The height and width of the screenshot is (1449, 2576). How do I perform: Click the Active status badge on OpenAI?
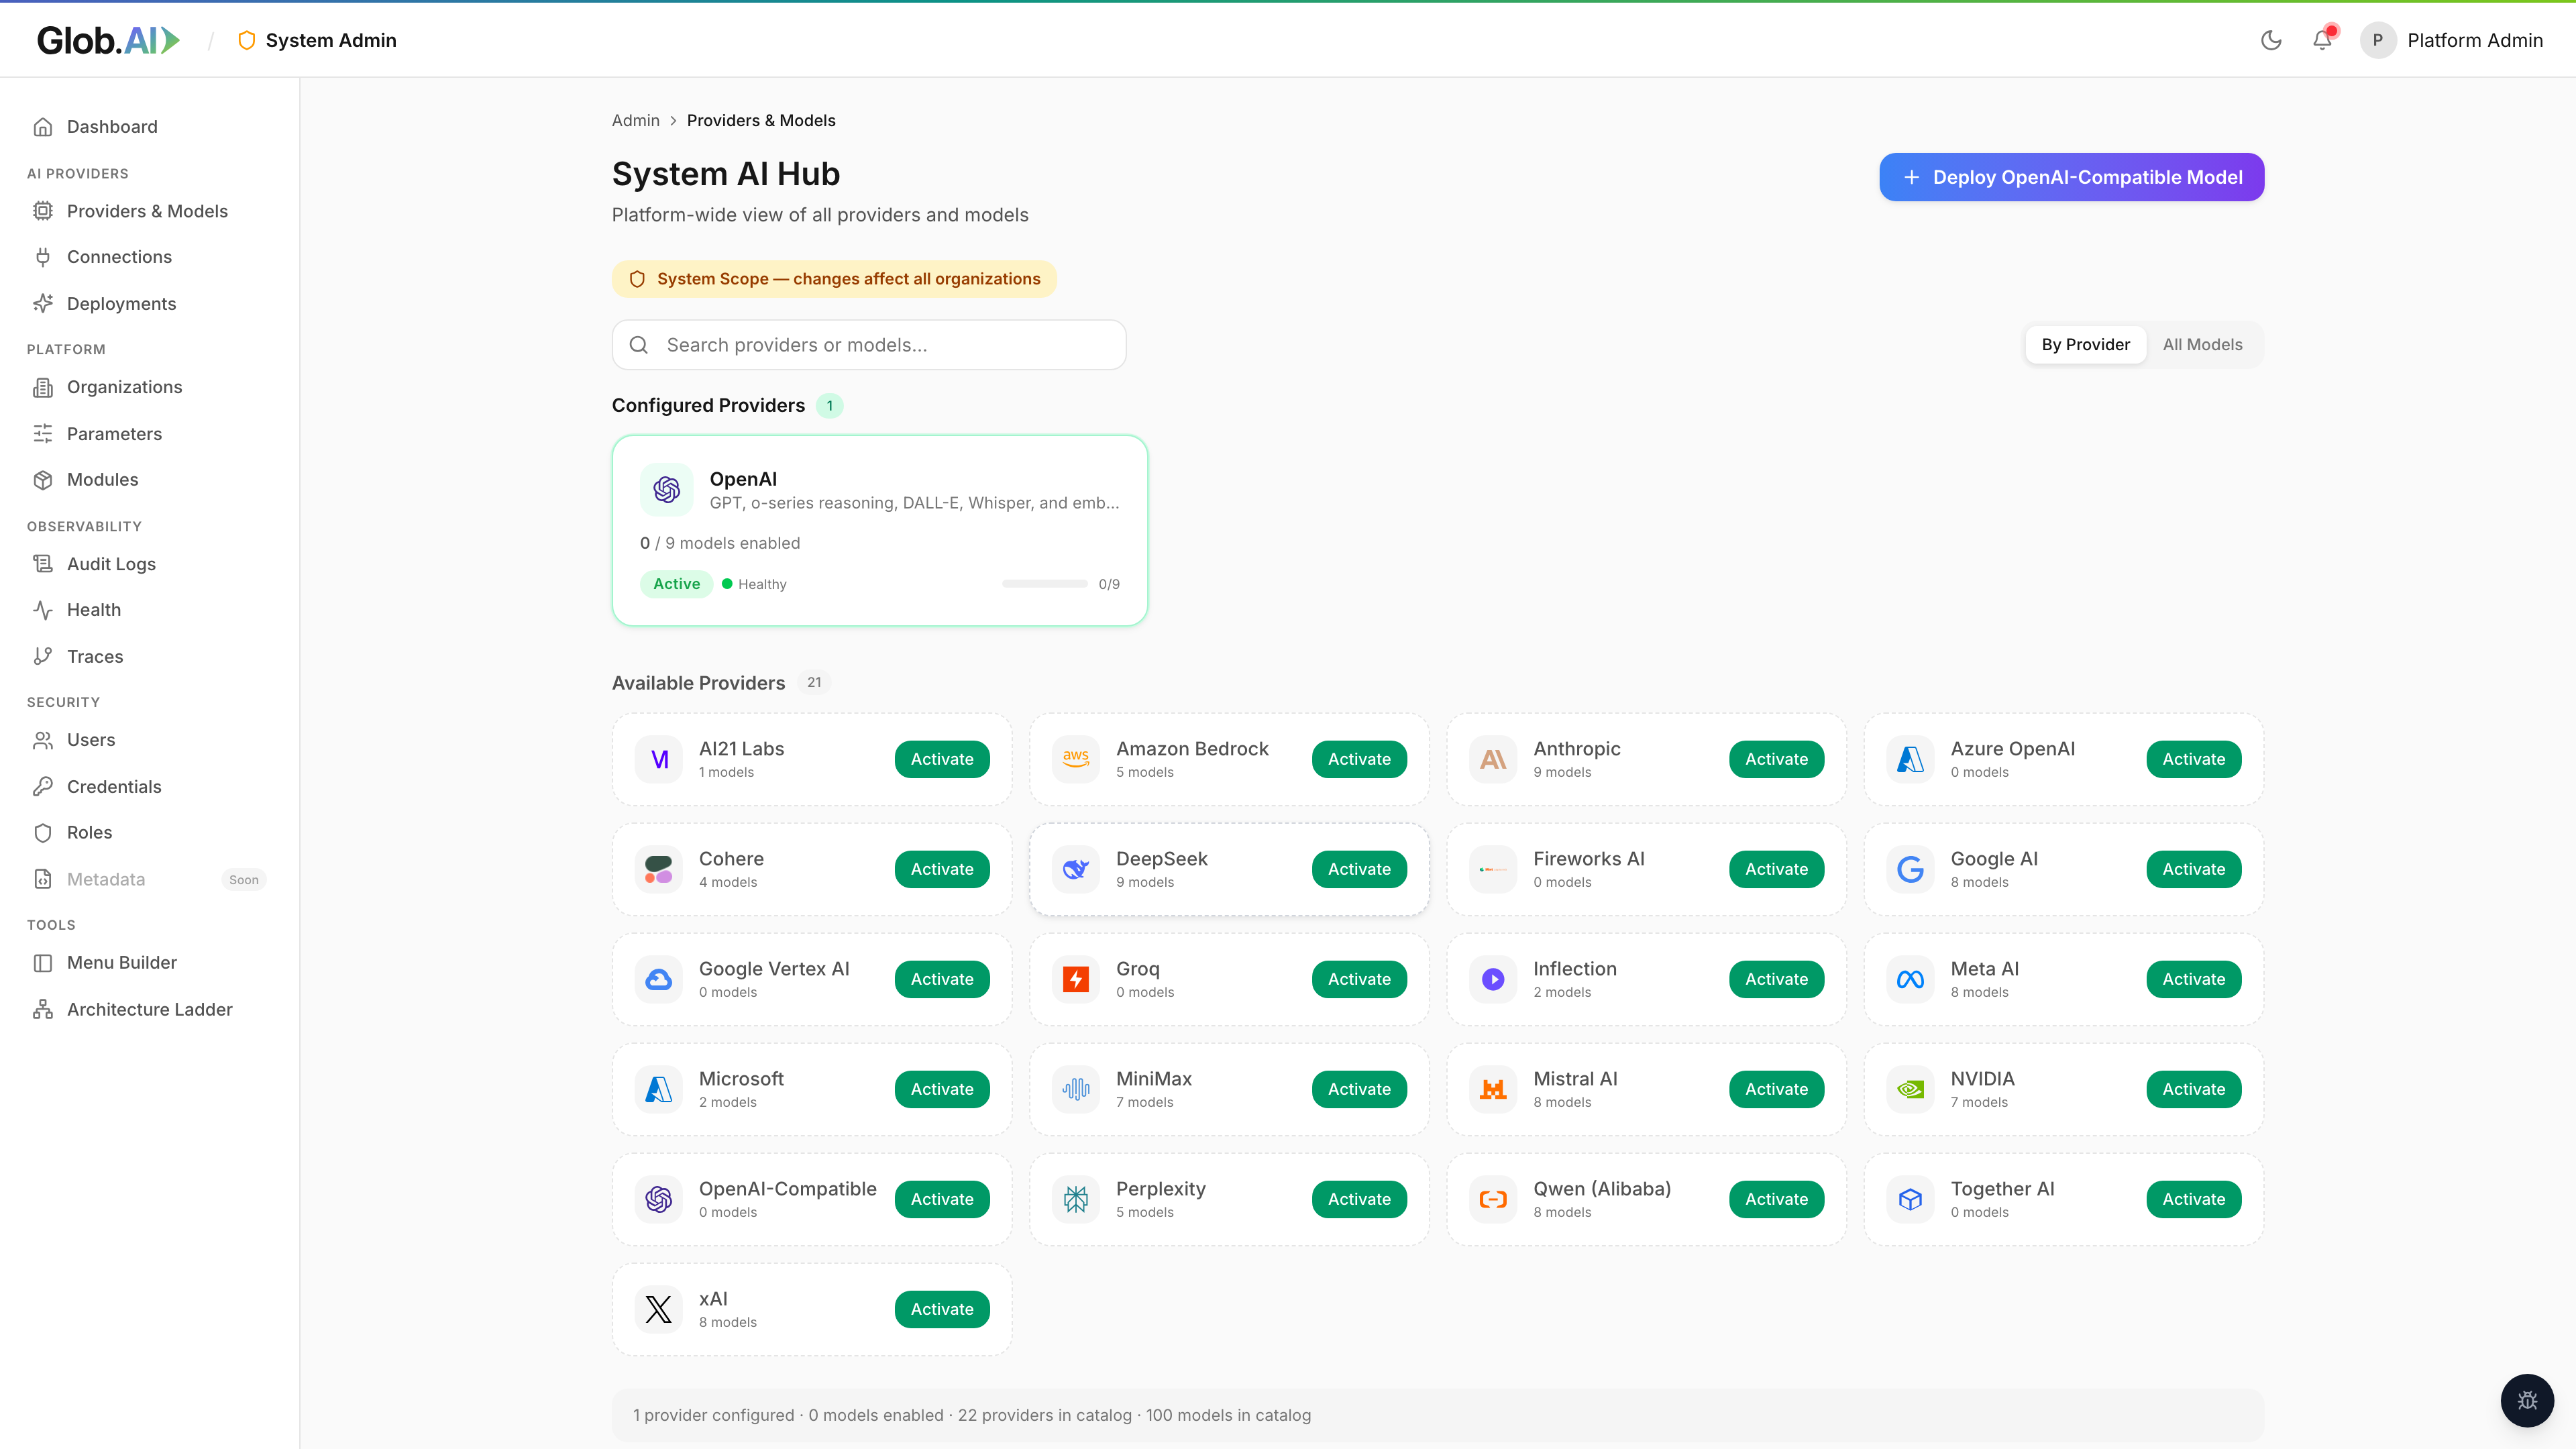coord(677,584)
